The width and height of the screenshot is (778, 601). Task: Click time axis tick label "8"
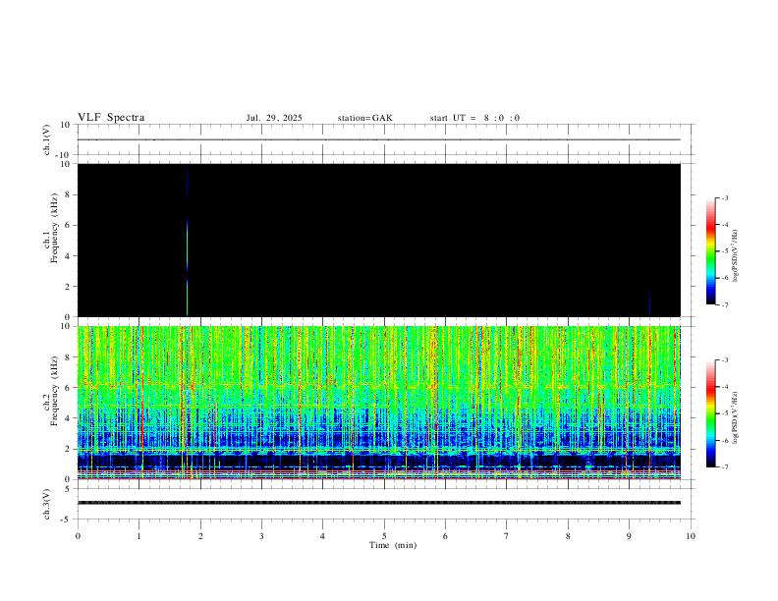coord(568,536)
